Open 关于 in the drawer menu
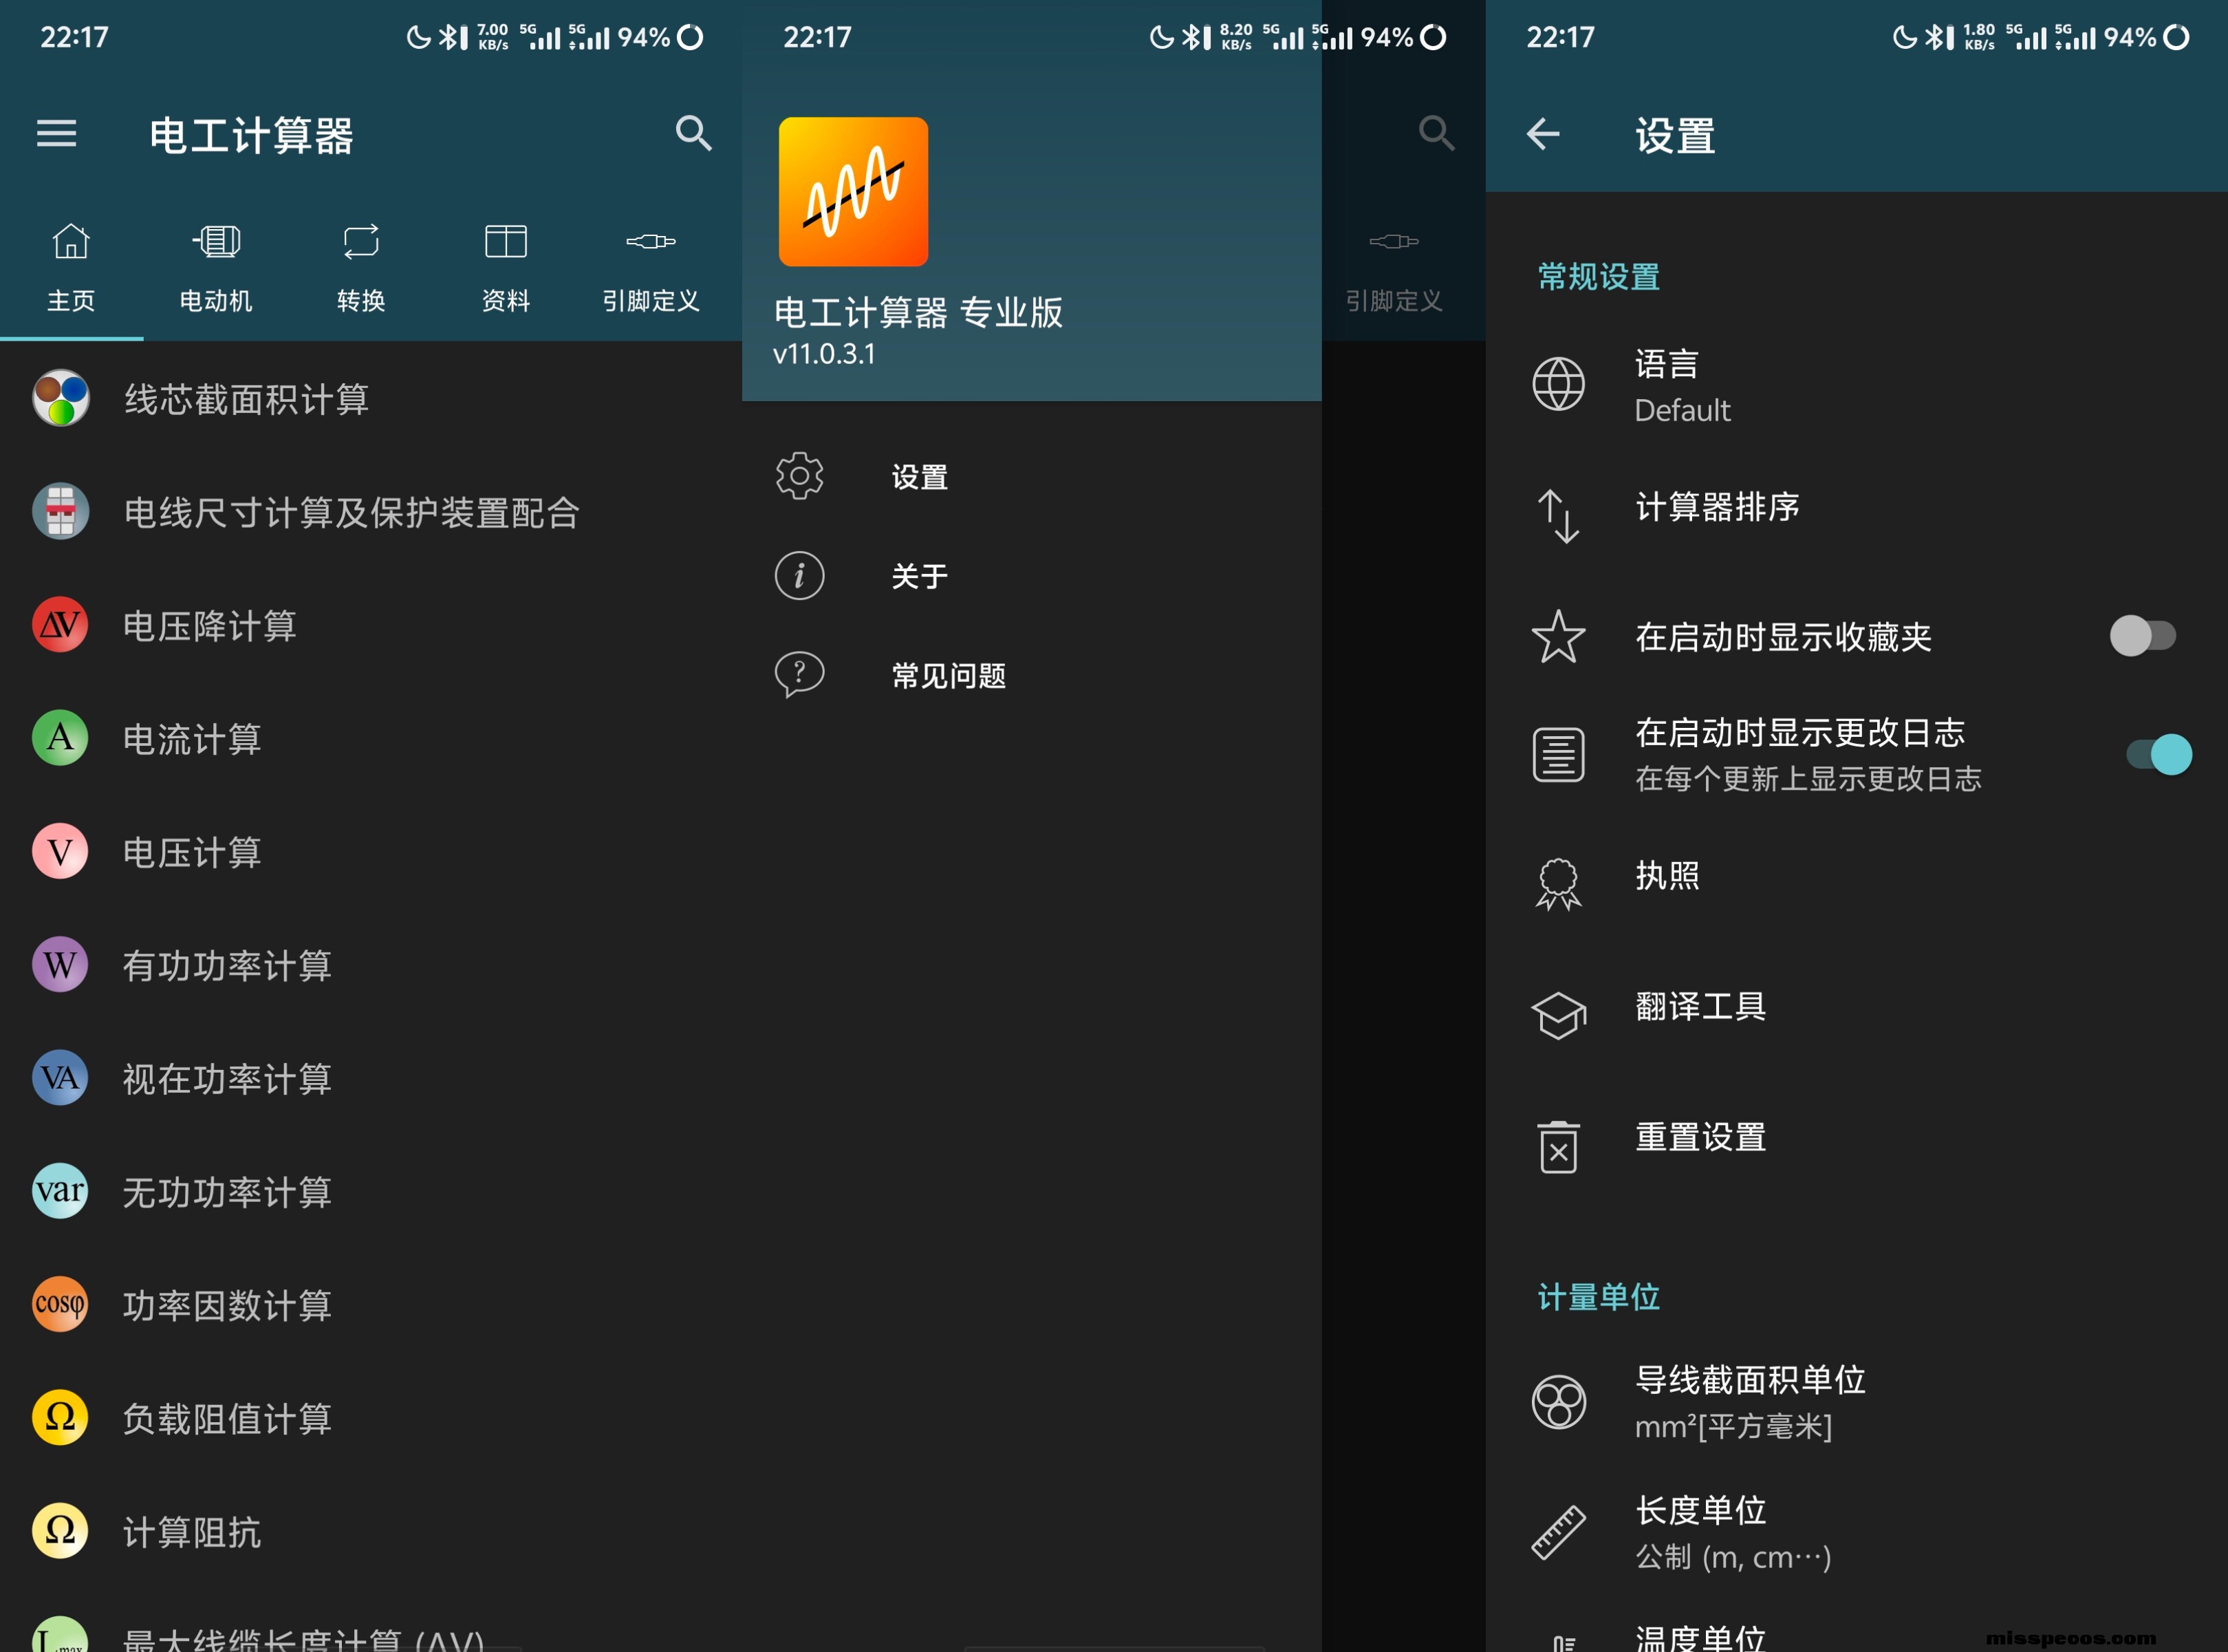This screenshot has height=1652, width=2228. pos(918,576)
